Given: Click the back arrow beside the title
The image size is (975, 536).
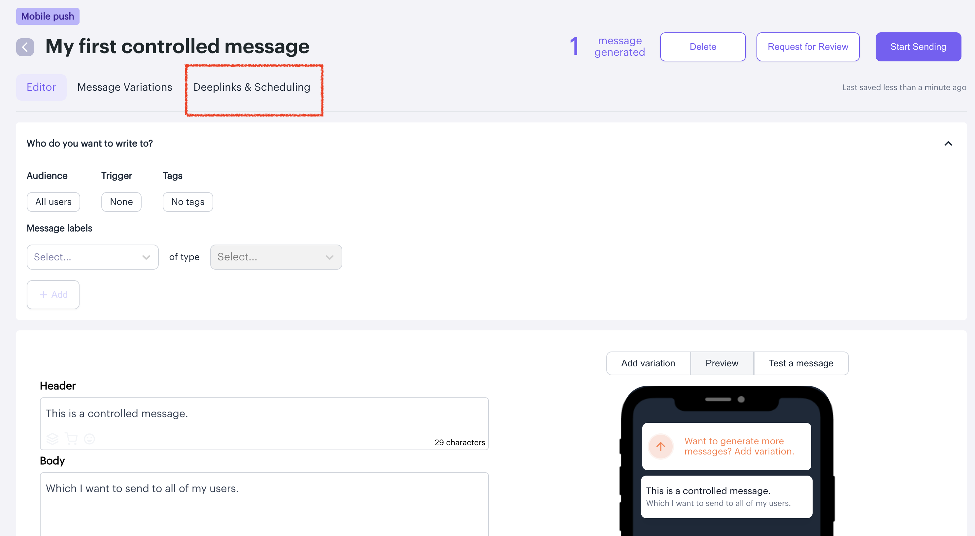Looking at the screenshot, I should pyautogui.click(x=25, y=47).
